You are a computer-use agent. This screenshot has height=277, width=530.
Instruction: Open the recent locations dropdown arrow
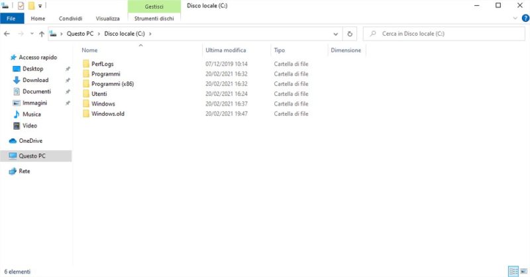pos(32,34)
